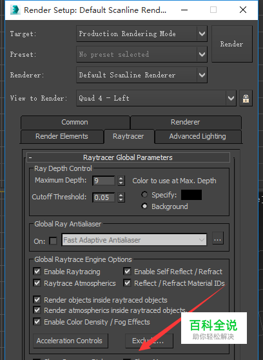Select the Raytracer tab
The image size is (263, 360).
(128, 136)
